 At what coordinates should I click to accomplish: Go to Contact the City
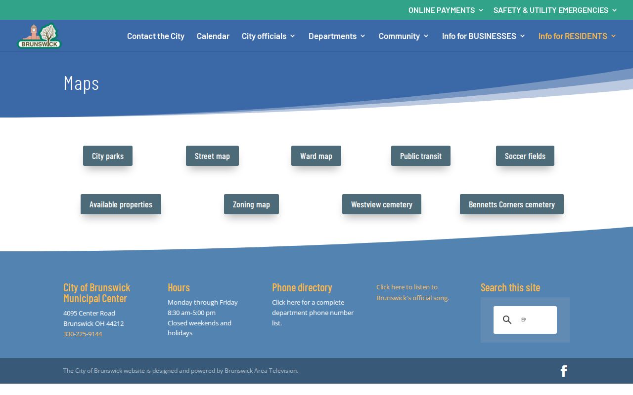[x=156, y=36]
